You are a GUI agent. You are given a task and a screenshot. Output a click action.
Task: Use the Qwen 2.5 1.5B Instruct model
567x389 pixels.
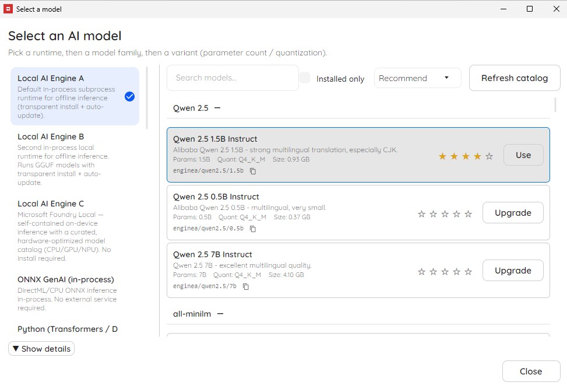(523, 155)
